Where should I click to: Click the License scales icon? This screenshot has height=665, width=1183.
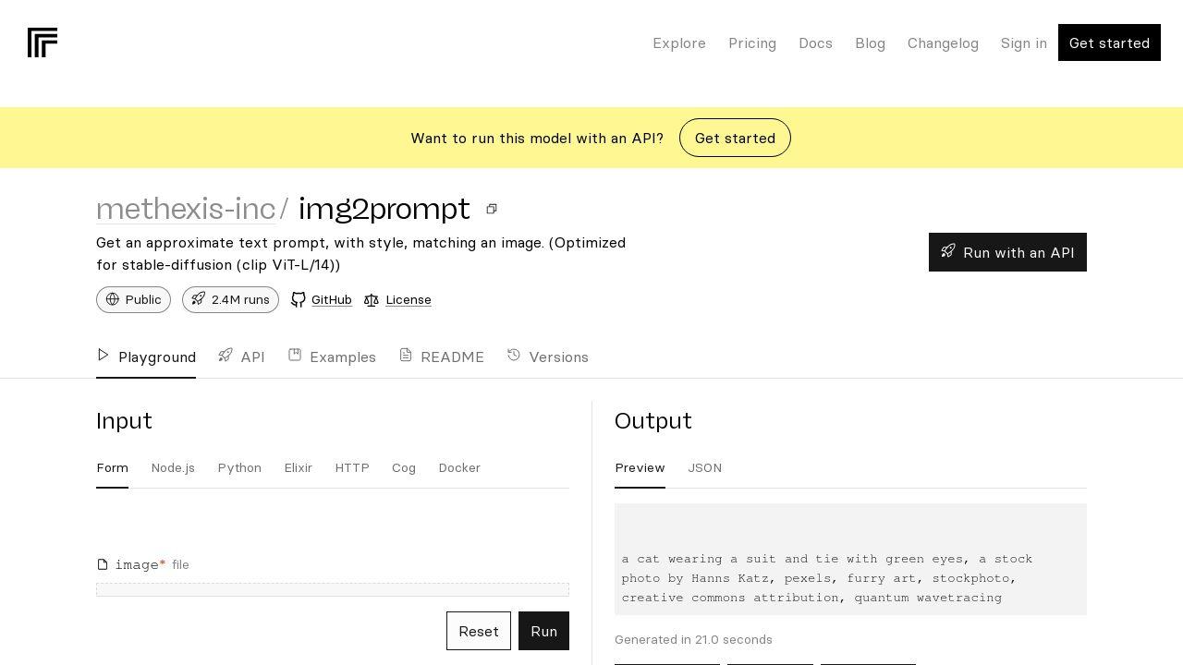(x=372, y=299)
